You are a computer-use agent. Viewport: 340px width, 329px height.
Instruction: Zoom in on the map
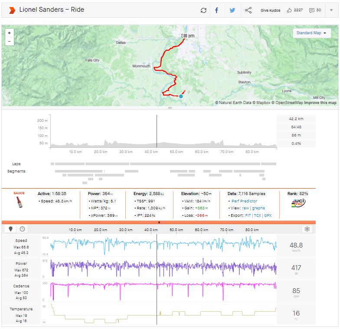click(9, 33)
